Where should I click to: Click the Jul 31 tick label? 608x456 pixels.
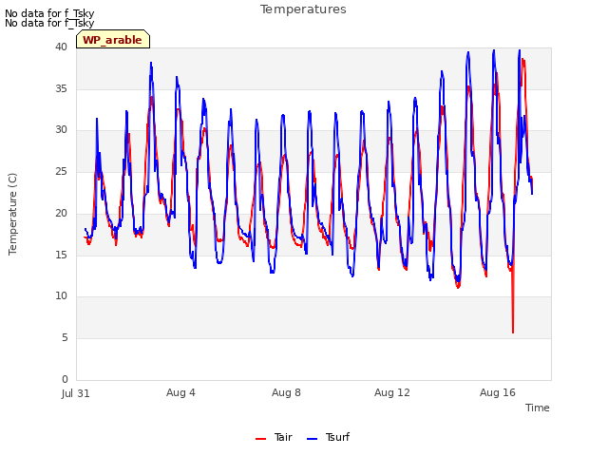coord(76,393)
